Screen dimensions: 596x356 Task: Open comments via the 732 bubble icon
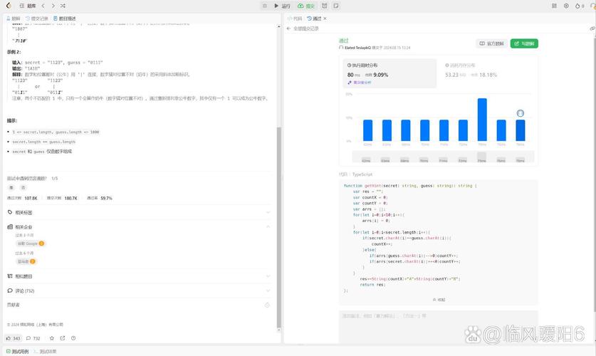(33, 338)
